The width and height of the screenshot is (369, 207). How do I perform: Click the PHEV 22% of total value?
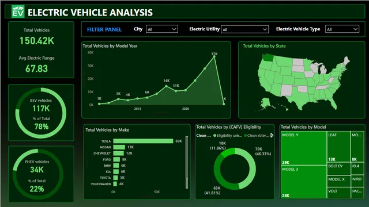37,189
